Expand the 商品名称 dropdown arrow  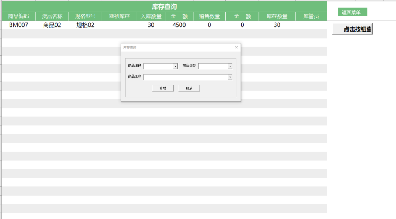230,77
